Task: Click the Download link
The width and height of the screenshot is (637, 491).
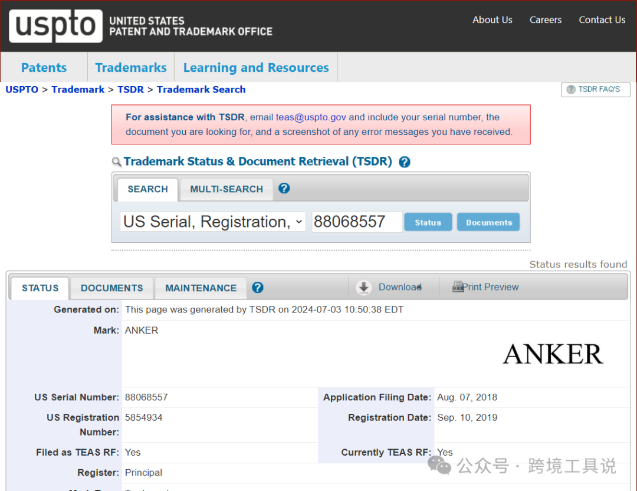Action: (x=400, y=287)
